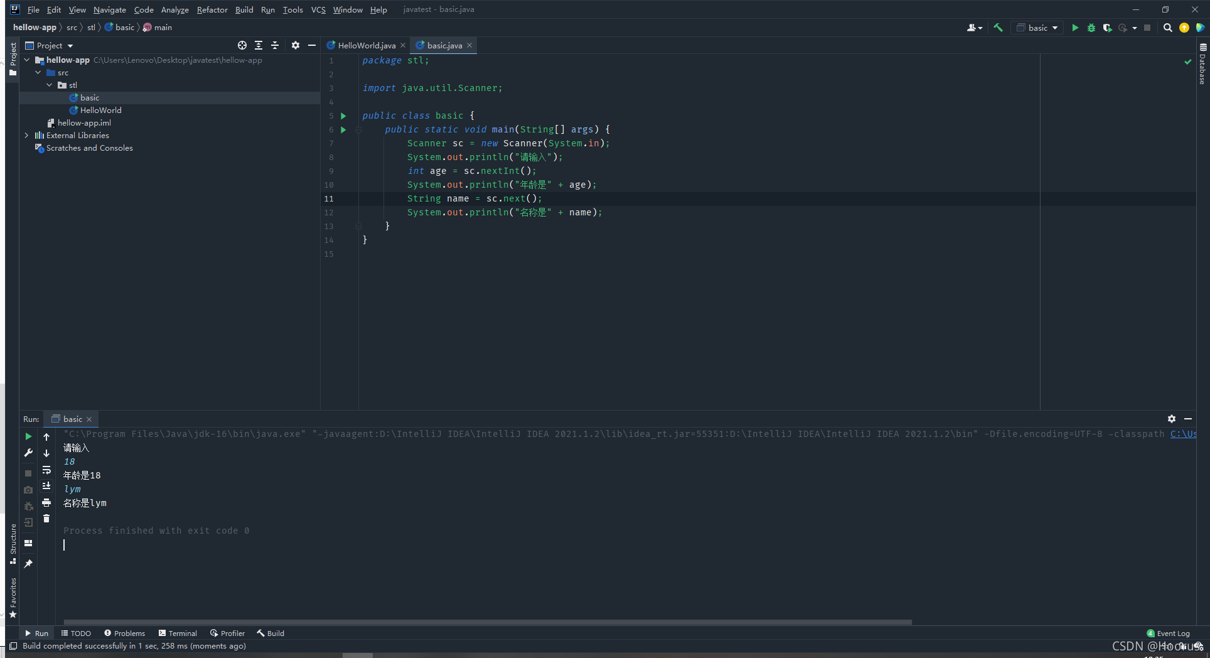
Task: Open the File menu
Action: (33, 9)
